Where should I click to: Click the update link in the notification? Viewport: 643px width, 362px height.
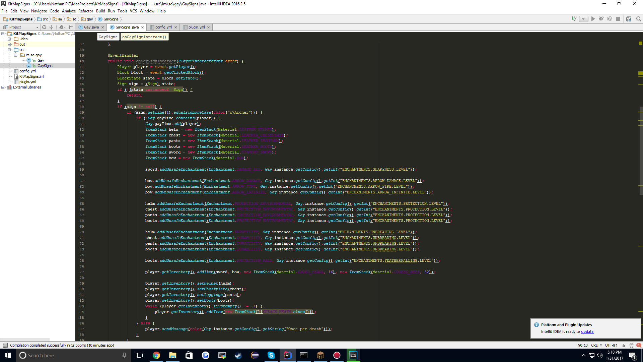coord(587,331)
